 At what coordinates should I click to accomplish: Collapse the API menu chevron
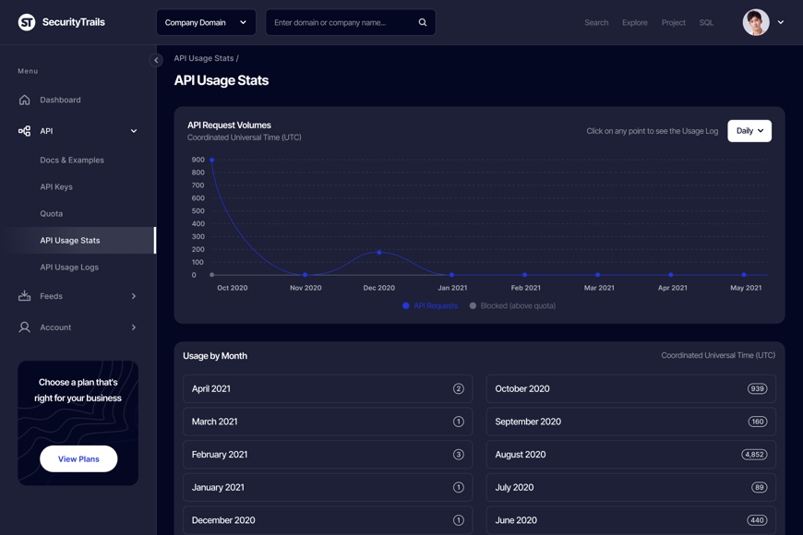pos(134,131)
